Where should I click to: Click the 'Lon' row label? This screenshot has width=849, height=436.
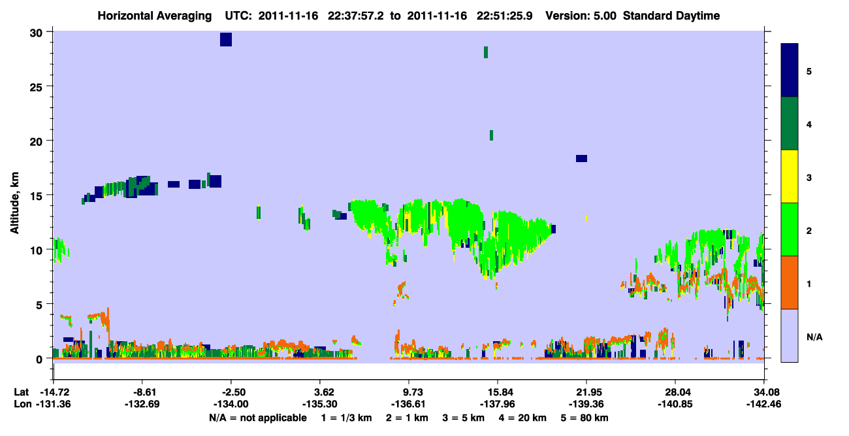[22, 404]
